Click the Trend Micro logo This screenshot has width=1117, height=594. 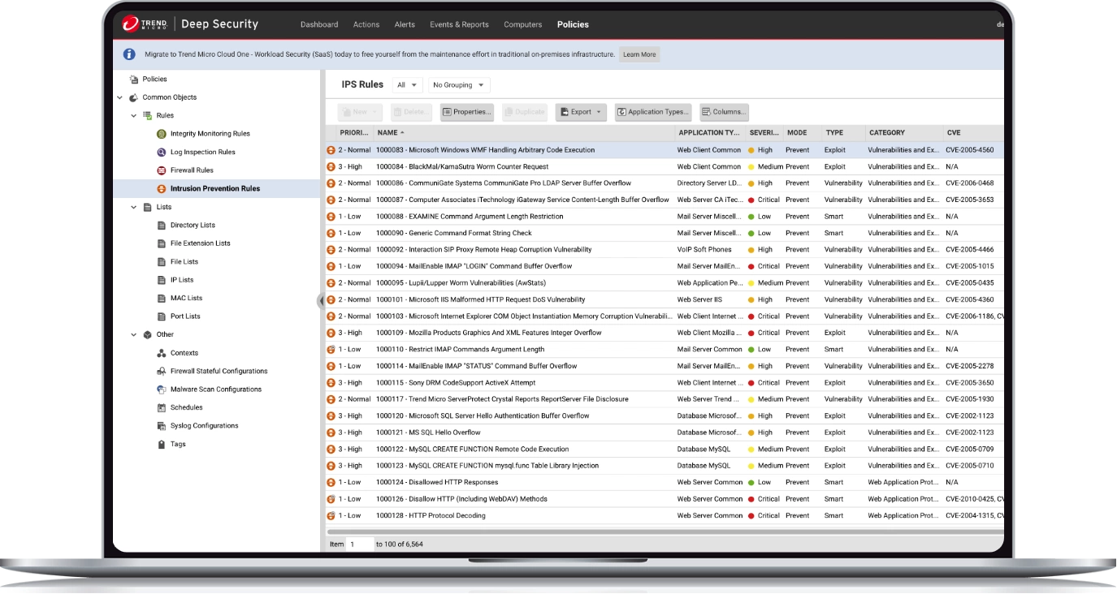click(144, 24)
